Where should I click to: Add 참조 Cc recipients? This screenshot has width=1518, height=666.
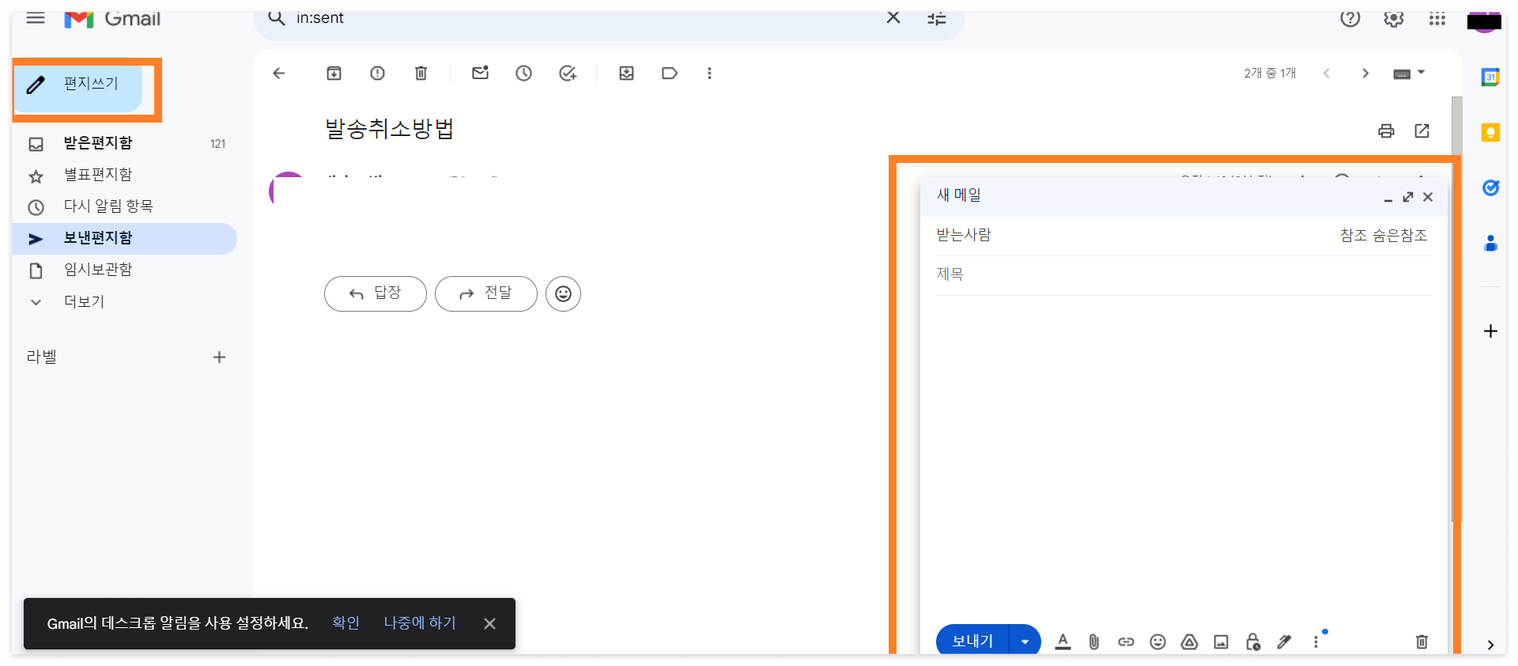[1354, 236]
